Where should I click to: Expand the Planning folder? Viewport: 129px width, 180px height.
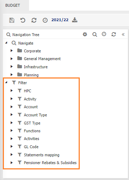12,75
